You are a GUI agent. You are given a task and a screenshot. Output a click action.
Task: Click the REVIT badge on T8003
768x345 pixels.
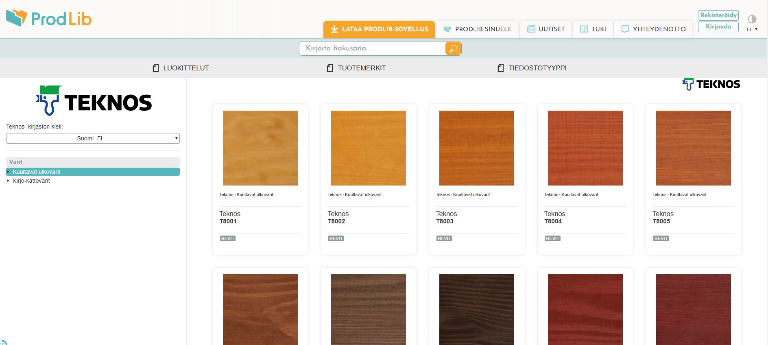[444, 238]
